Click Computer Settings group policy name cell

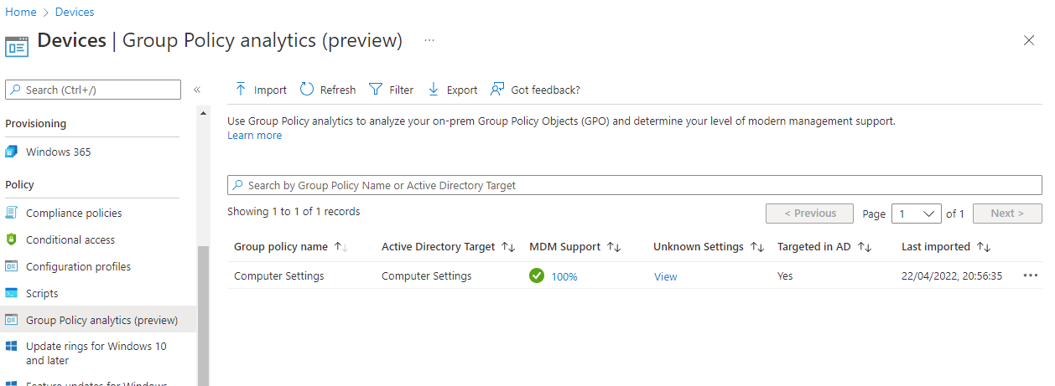(x=279, y=275)
